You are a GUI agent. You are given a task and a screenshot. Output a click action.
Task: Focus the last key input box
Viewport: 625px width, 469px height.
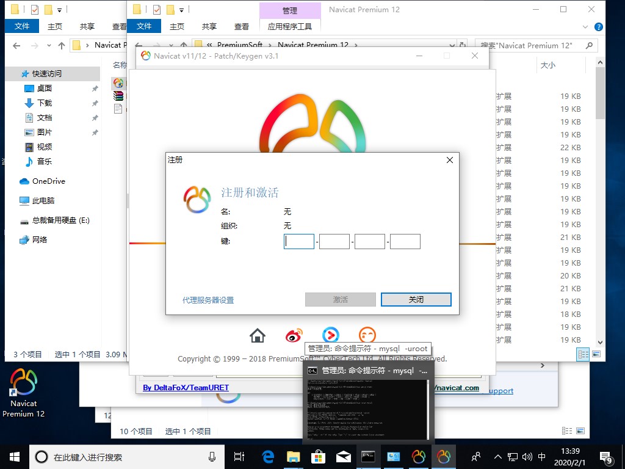tap(405, 241)
